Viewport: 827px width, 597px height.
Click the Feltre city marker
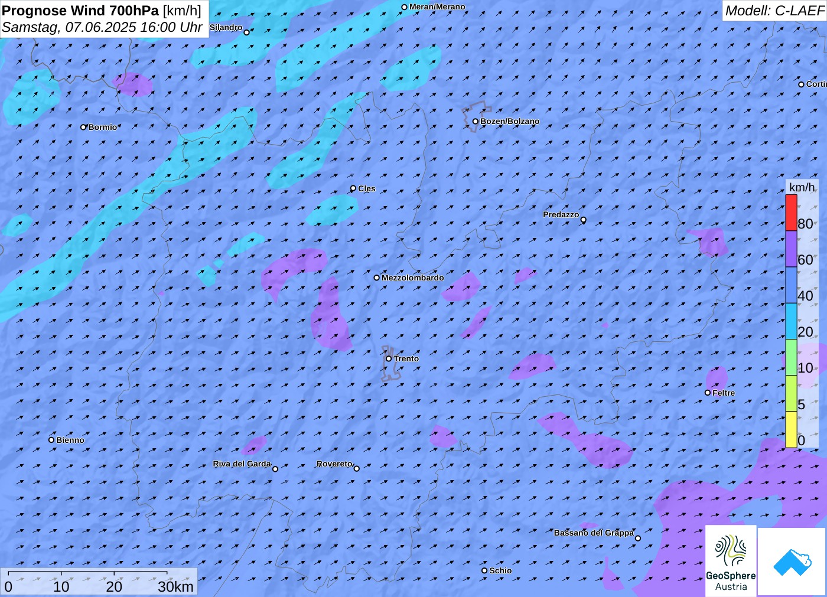[x=708, y=393]
